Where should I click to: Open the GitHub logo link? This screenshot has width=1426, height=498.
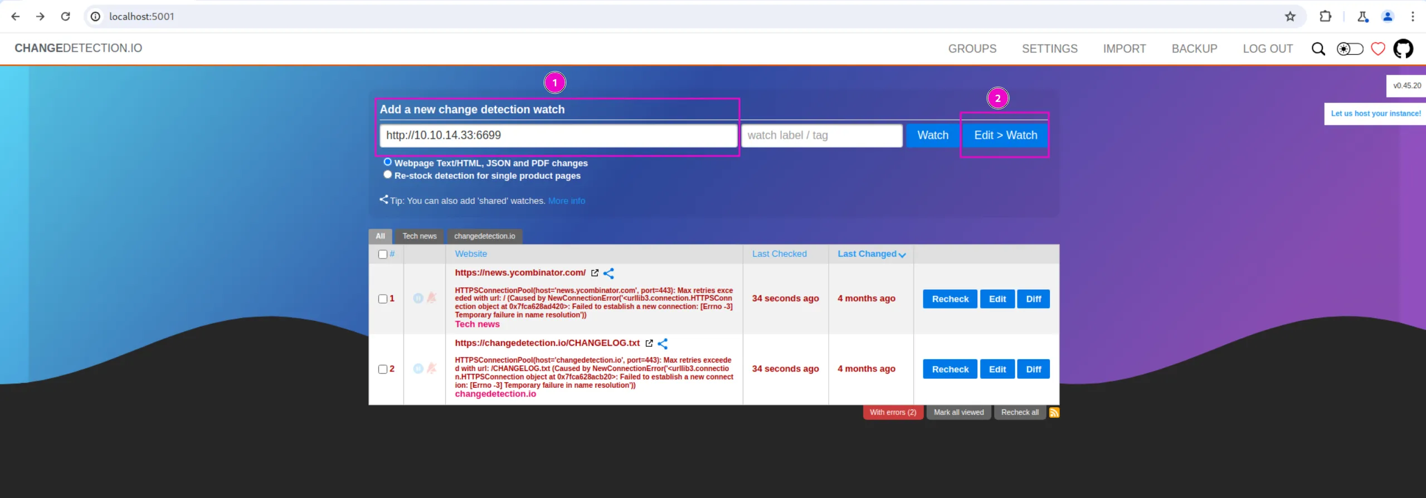pyautogui.click(x=1403, y=49)
